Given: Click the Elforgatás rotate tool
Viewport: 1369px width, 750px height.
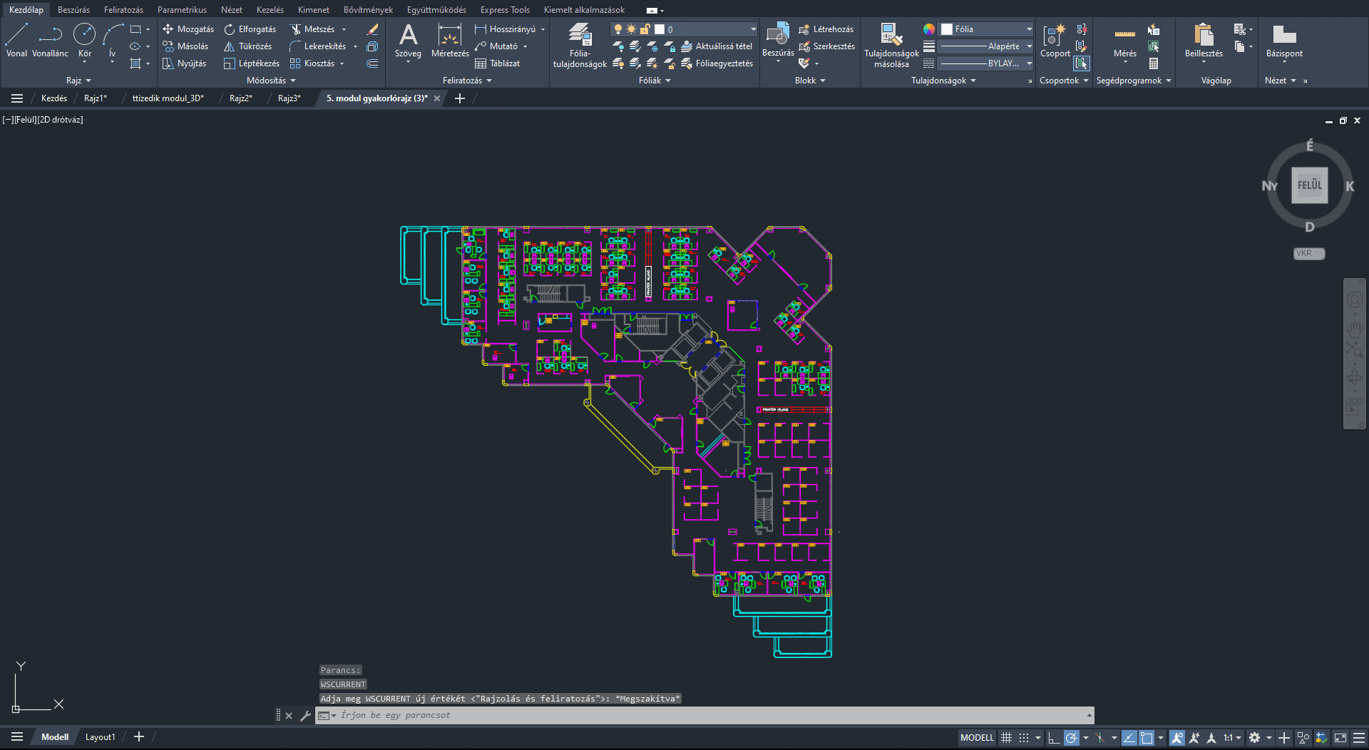Looking at the screenshot, I should (250, 29).
